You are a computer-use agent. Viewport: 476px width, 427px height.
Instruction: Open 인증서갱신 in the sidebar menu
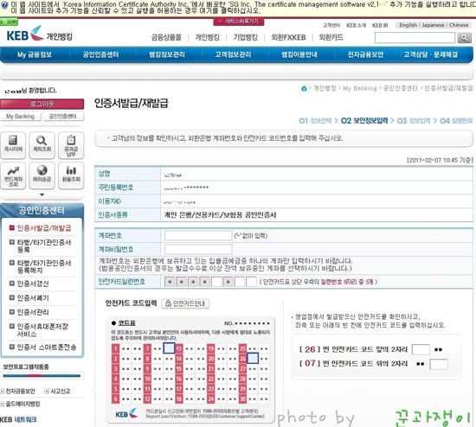coord(33,284)
